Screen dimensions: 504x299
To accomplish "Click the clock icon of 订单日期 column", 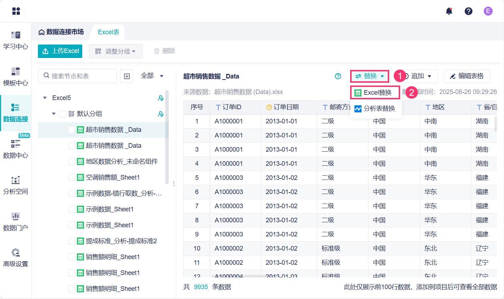I will (x=269, y=107).
